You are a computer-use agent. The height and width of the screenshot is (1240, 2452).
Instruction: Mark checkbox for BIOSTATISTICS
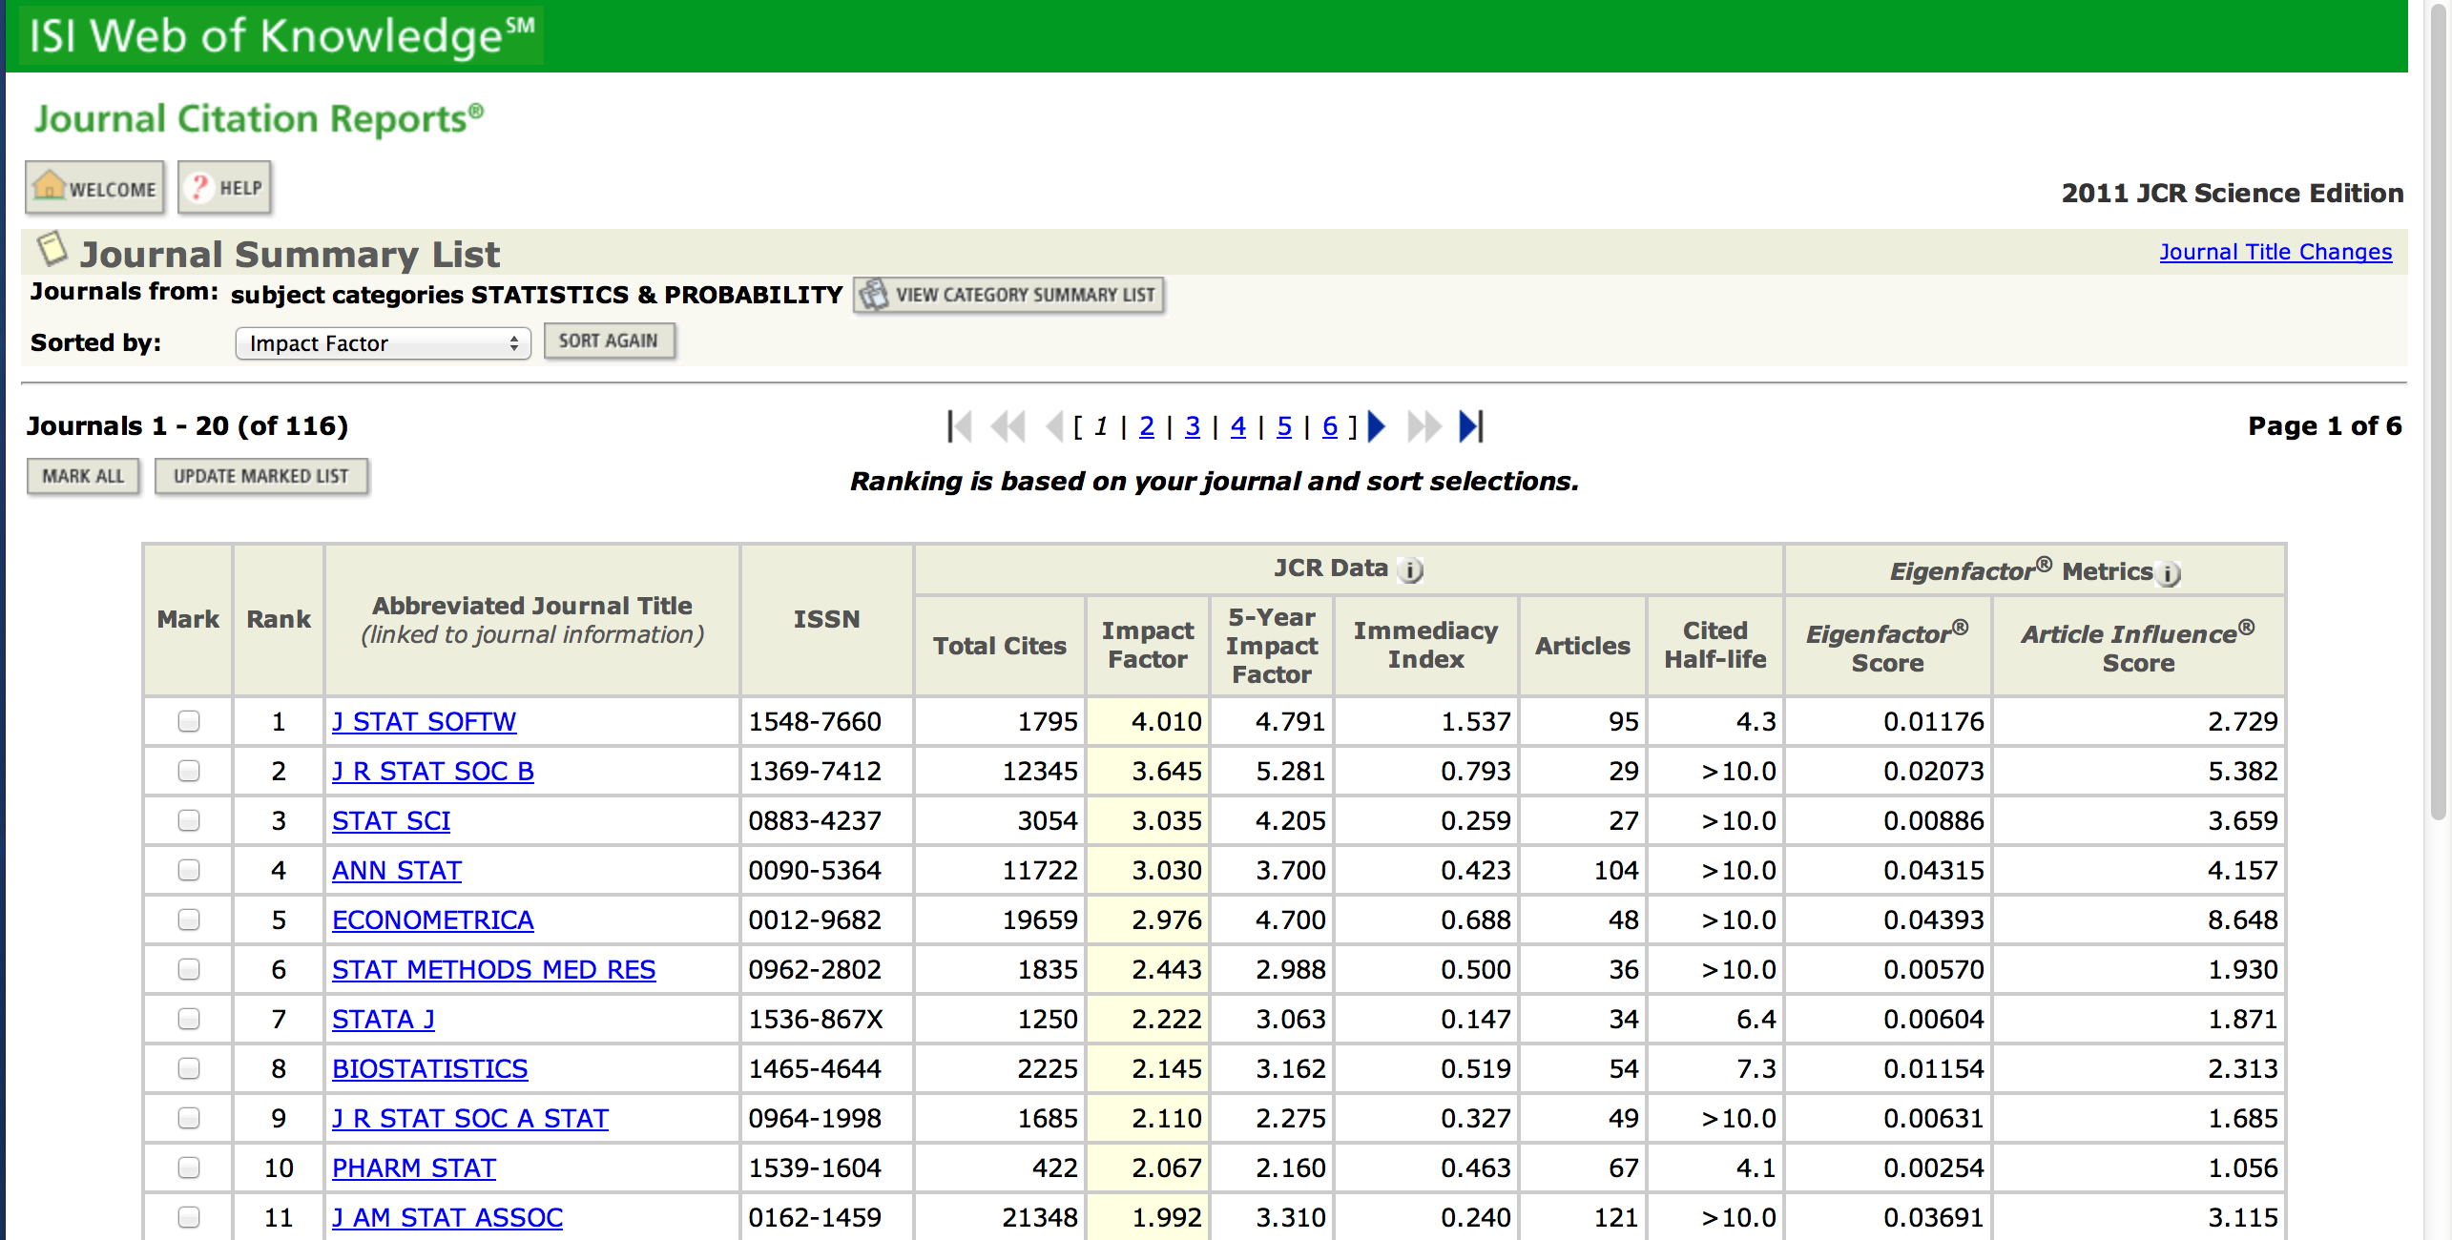[x=189, y=1068]
